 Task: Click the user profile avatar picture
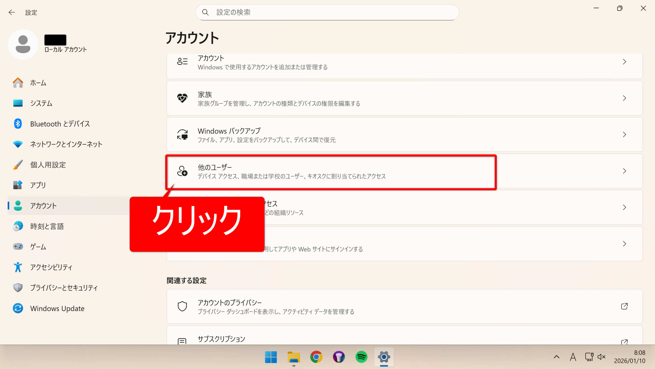[23, 44]
